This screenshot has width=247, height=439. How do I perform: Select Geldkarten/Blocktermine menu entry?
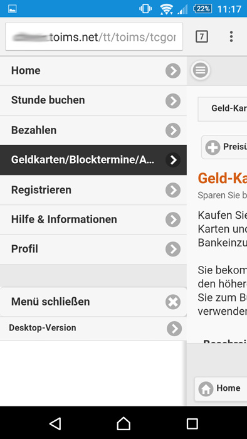pos(93,160)
